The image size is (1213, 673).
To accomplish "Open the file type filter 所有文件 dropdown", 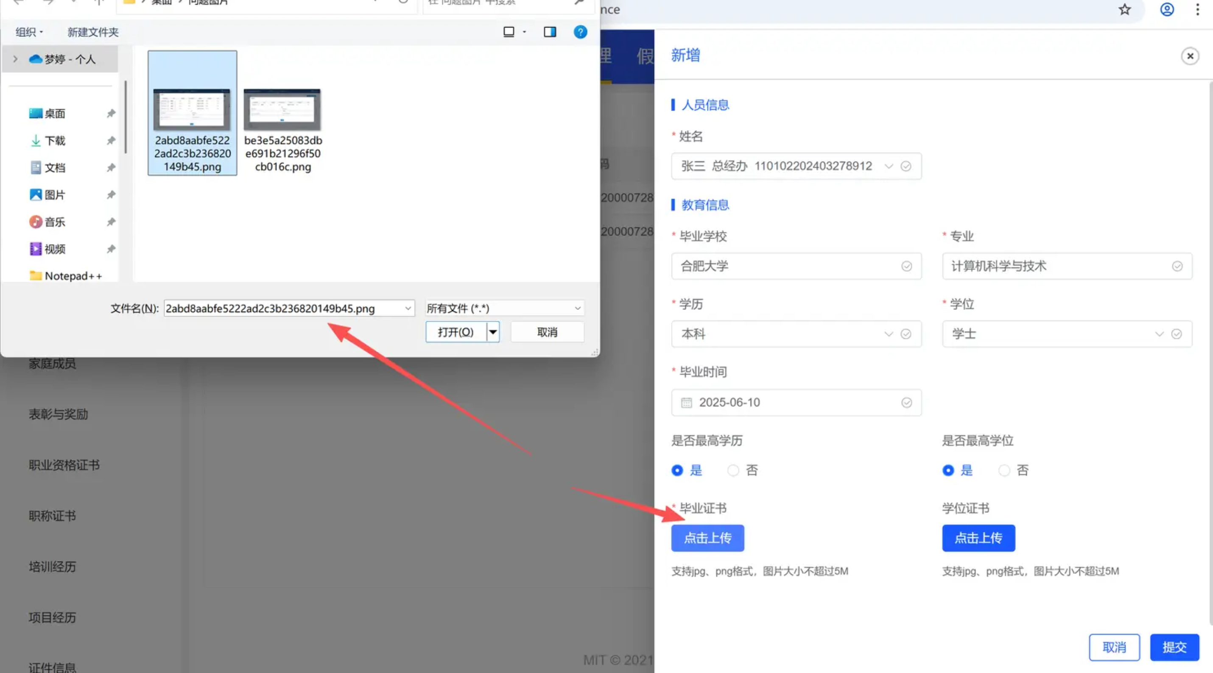I will [504, 308].
